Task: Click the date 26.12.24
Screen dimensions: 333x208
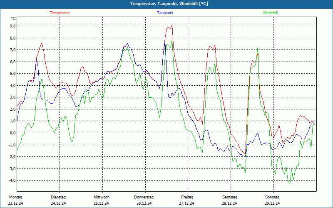Action: click(144, 203)
